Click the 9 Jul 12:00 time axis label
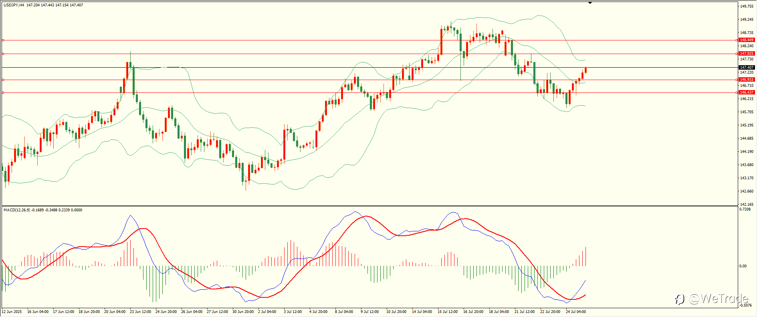The height and width of the screenshot is (317, 757). pos(369,311)
